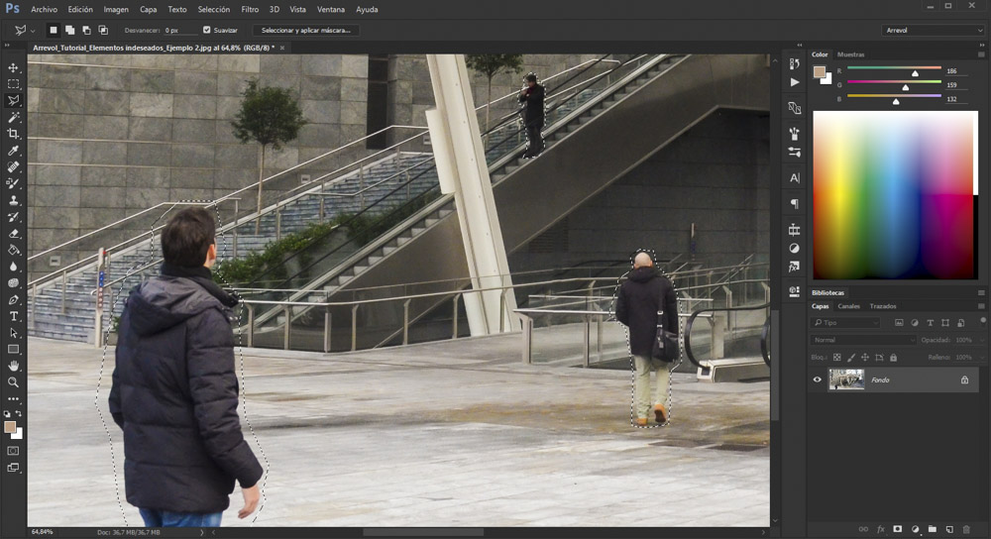Change screen mode from toolbox

tap(13, 468)
